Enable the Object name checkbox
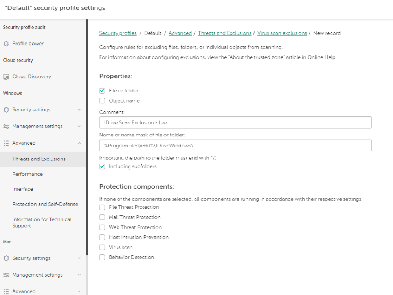The height and width of the screenshot is (295, 393). pyautogui.click(x=102, y=101)
